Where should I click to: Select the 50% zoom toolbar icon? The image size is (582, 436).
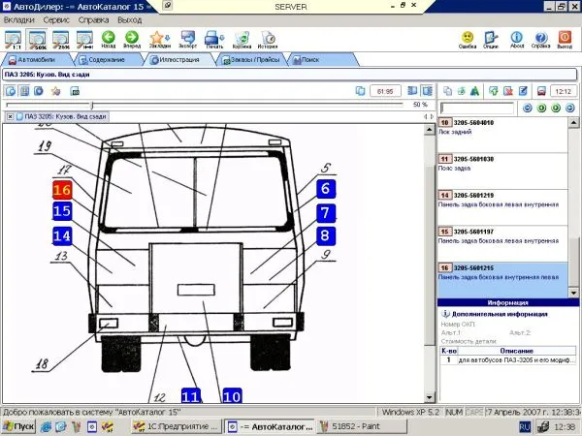point(37,40)
